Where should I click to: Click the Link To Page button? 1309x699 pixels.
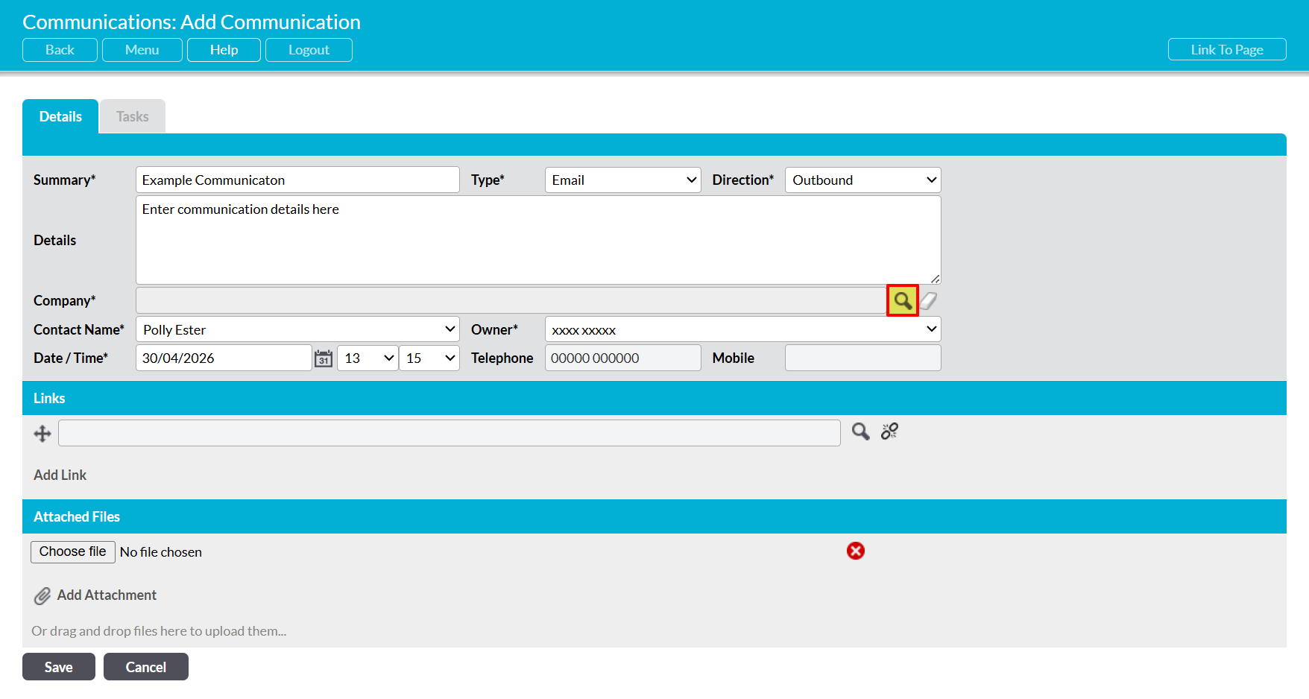[1226, 50]
